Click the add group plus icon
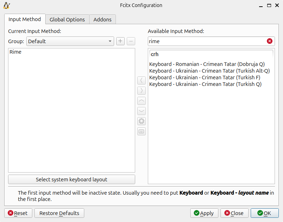The image size is (283, 222). [x=120, y=41]
